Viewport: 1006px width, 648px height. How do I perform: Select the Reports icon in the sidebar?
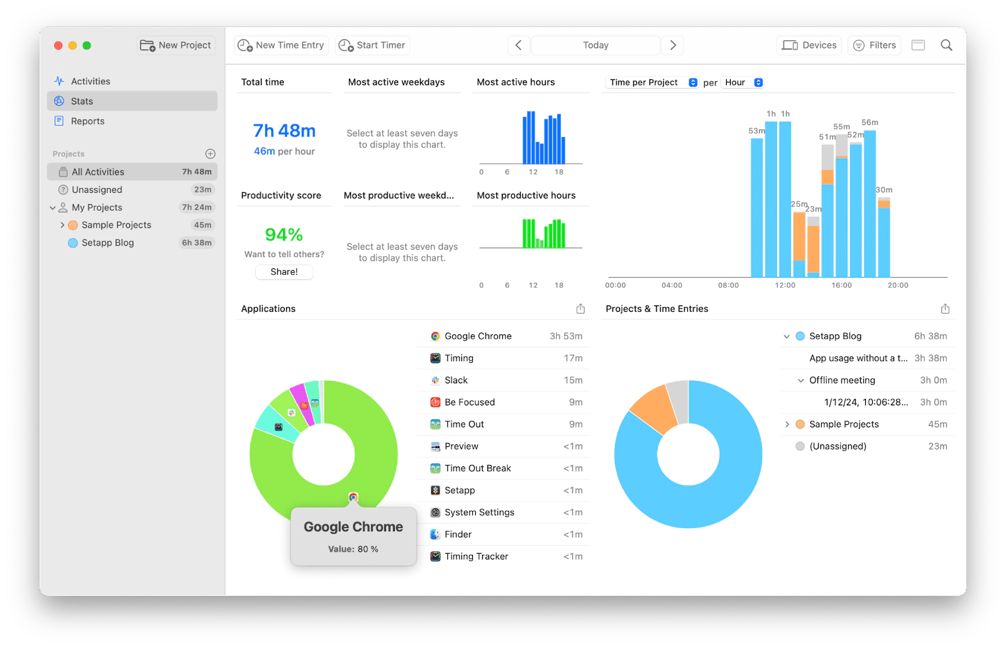coord(60,121)
